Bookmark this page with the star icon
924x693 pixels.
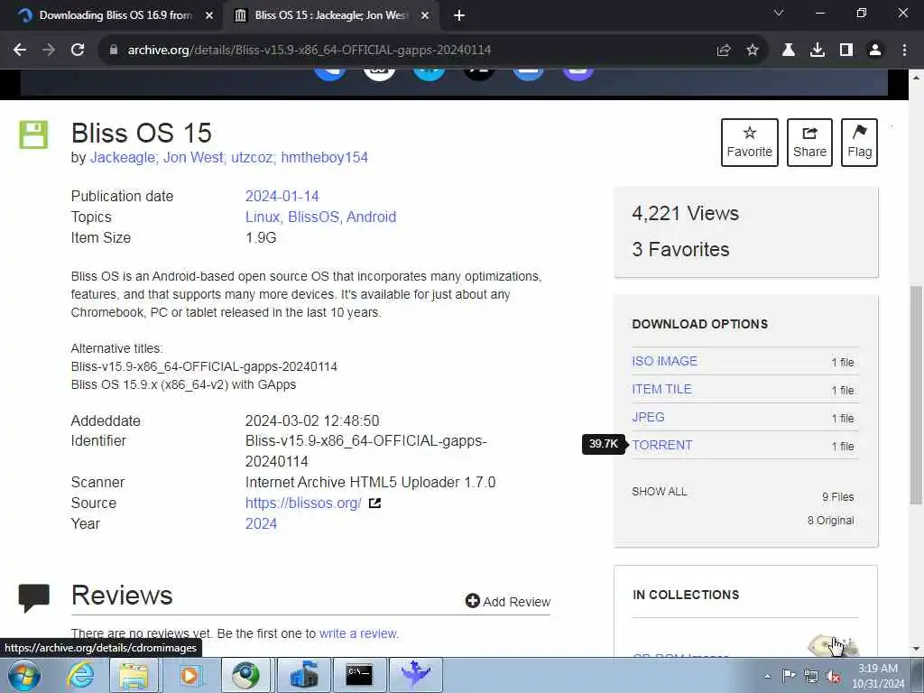coord(752,51)
